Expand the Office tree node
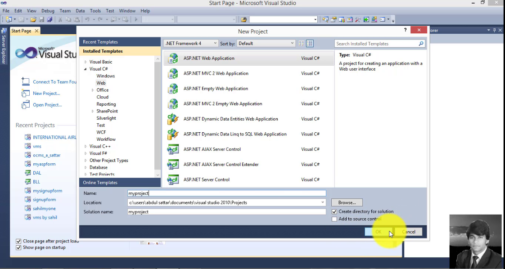This screenshot has width=505, height=269. (x=93, y=90)
